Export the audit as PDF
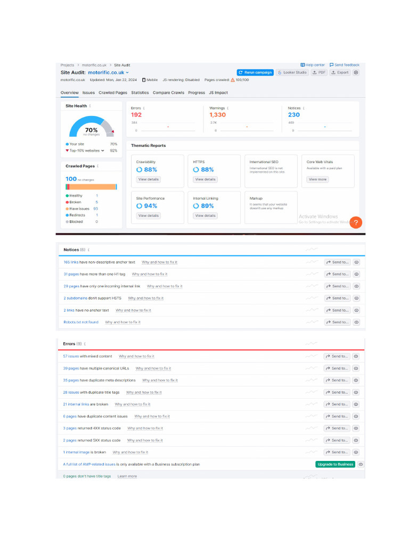 click(319, 72)
